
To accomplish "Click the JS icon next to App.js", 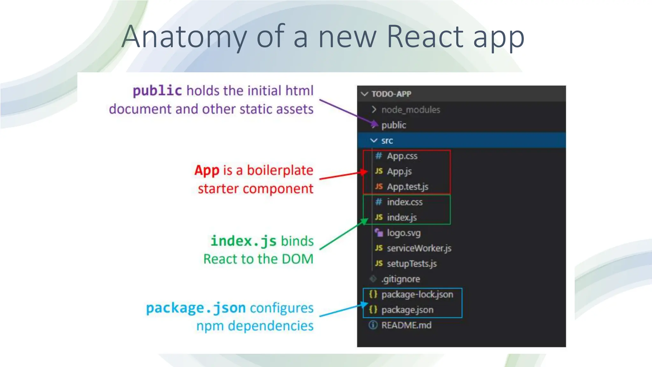I will [379, 171].
